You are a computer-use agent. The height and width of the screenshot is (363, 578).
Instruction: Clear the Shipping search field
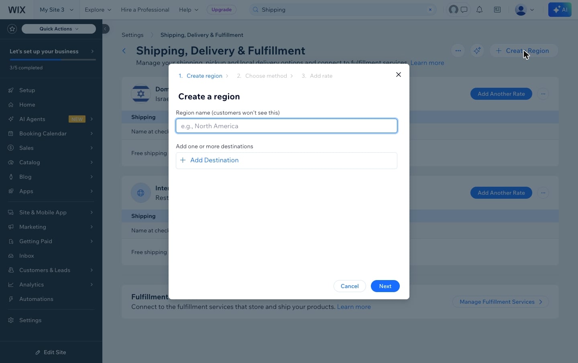[430, 10]
